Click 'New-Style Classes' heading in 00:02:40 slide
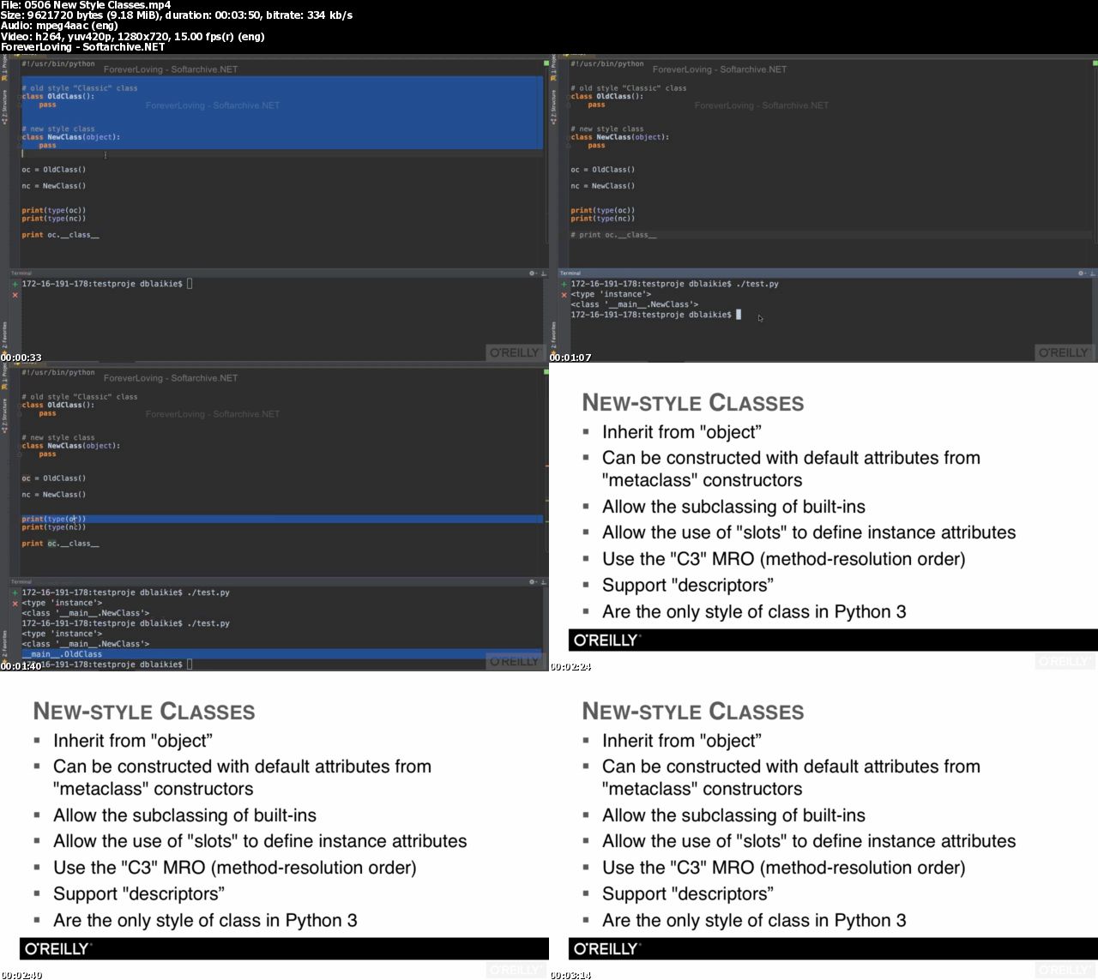This screenshot has height=980, width=1098. pos(144,712)
